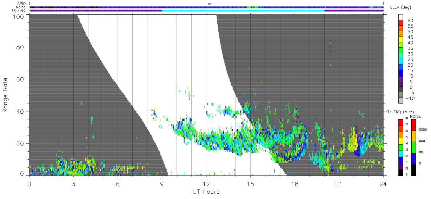Click the '100' label on Range Gate axis
The height and width of the screenshot is (199, 431).
coord(19,16)
